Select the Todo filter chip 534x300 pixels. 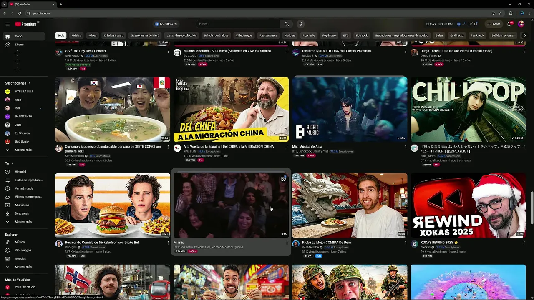61,35
